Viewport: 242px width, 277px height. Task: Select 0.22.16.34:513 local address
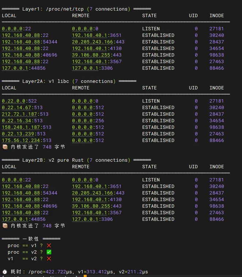pyautogui.click(x=22, y=121)
